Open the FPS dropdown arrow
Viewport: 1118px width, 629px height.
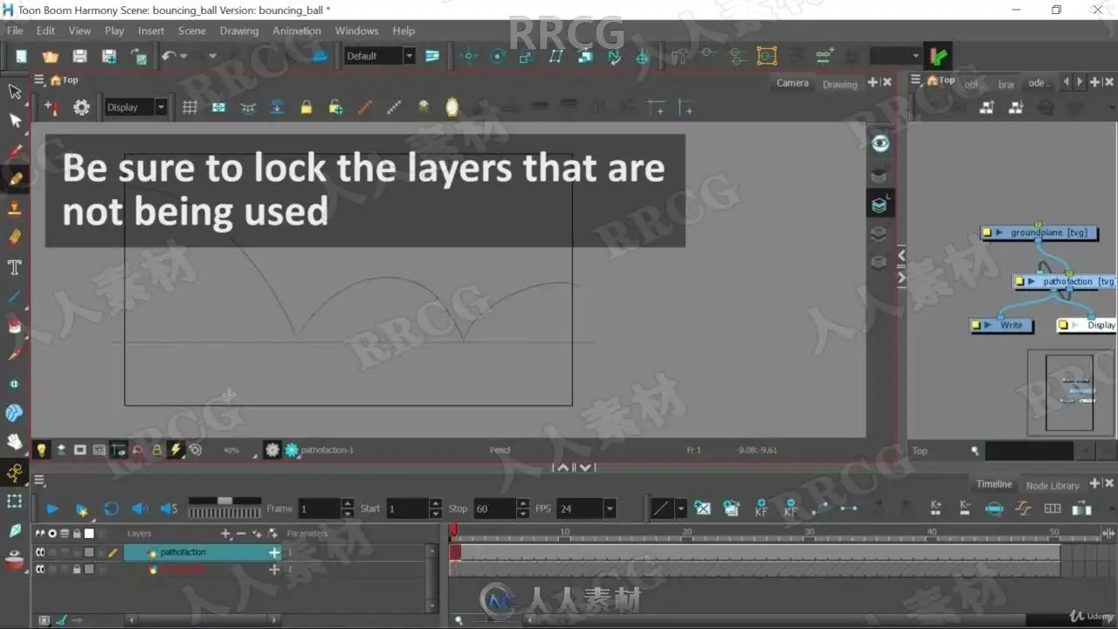(610, 508)
